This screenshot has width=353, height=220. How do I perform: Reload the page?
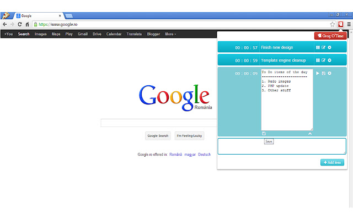[x=20, y=24]
